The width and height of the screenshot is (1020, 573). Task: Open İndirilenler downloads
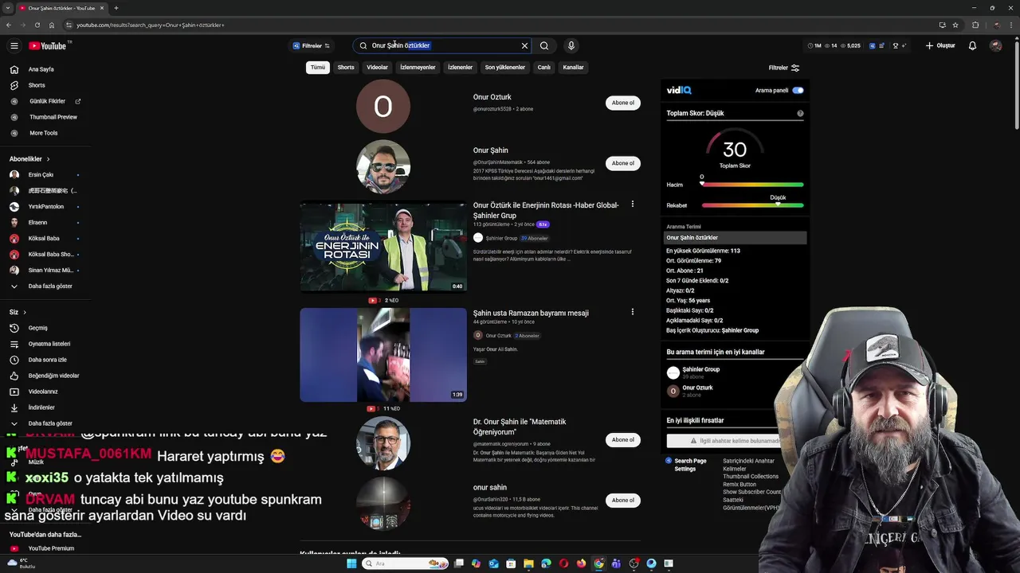(41, 407)
